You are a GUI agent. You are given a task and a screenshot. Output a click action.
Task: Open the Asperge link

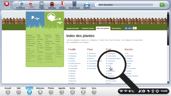73,56
